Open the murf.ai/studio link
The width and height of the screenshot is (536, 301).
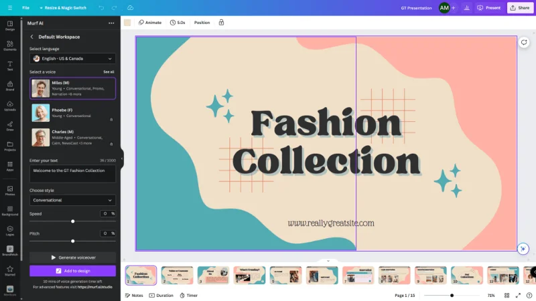tap(95, 287)
